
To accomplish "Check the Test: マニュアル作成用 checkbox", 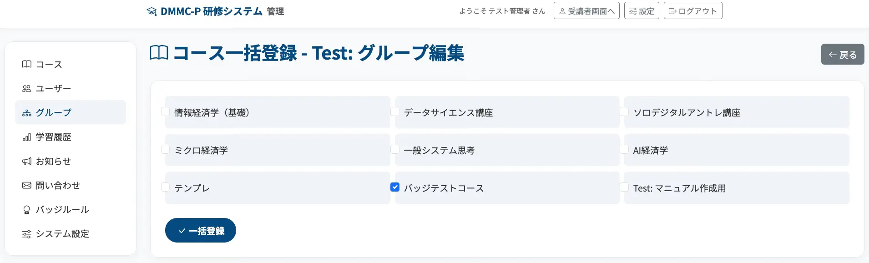I will (x=624, y=187).
